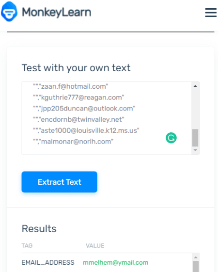Click the aste1000@louisville.k12.ms.us line
This screenshot has width=218, height=272.
[86, 130]
